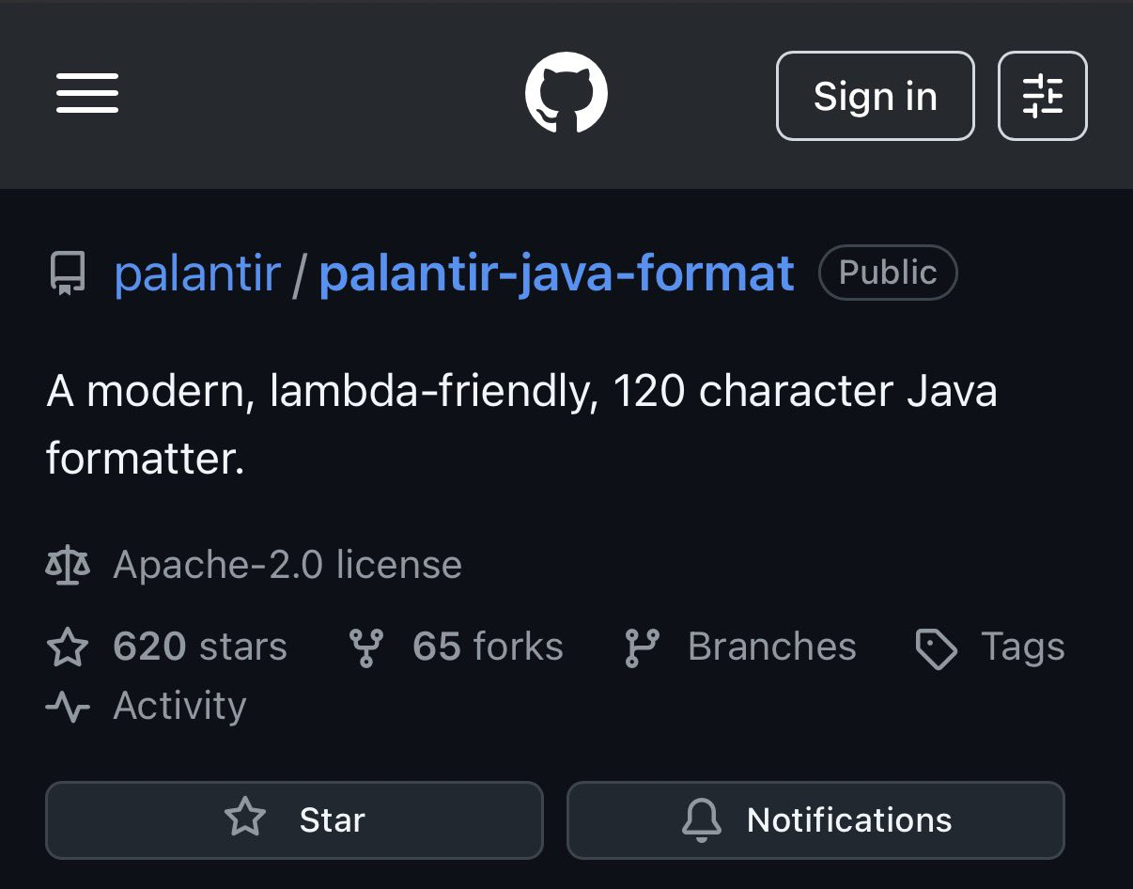Screen dimensions: 1133x889
Task: Click the Public visibility badge
Action: click(x=888, y=273)
